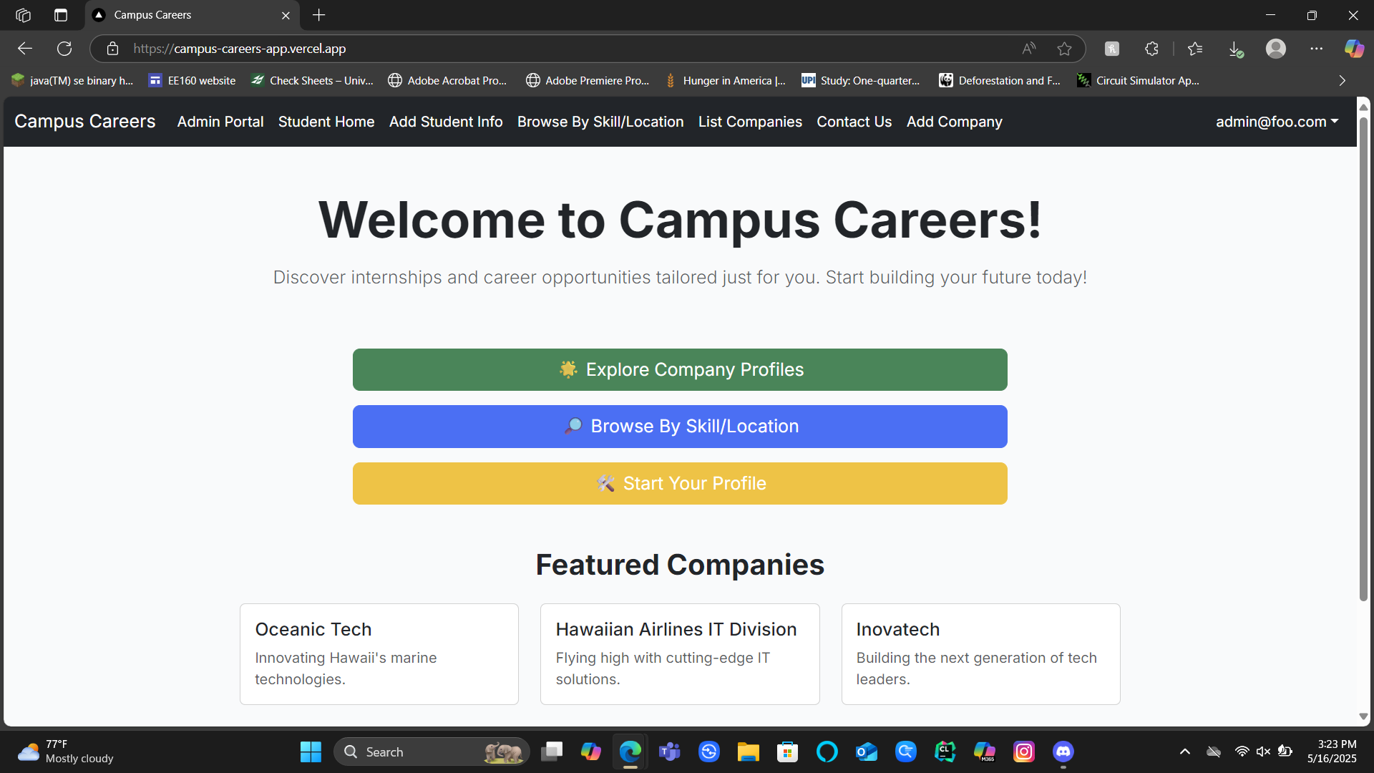Open the List Companies navigation item
Image resolution: width=1374 pixels, height=773 pixels.
[750, 122]
